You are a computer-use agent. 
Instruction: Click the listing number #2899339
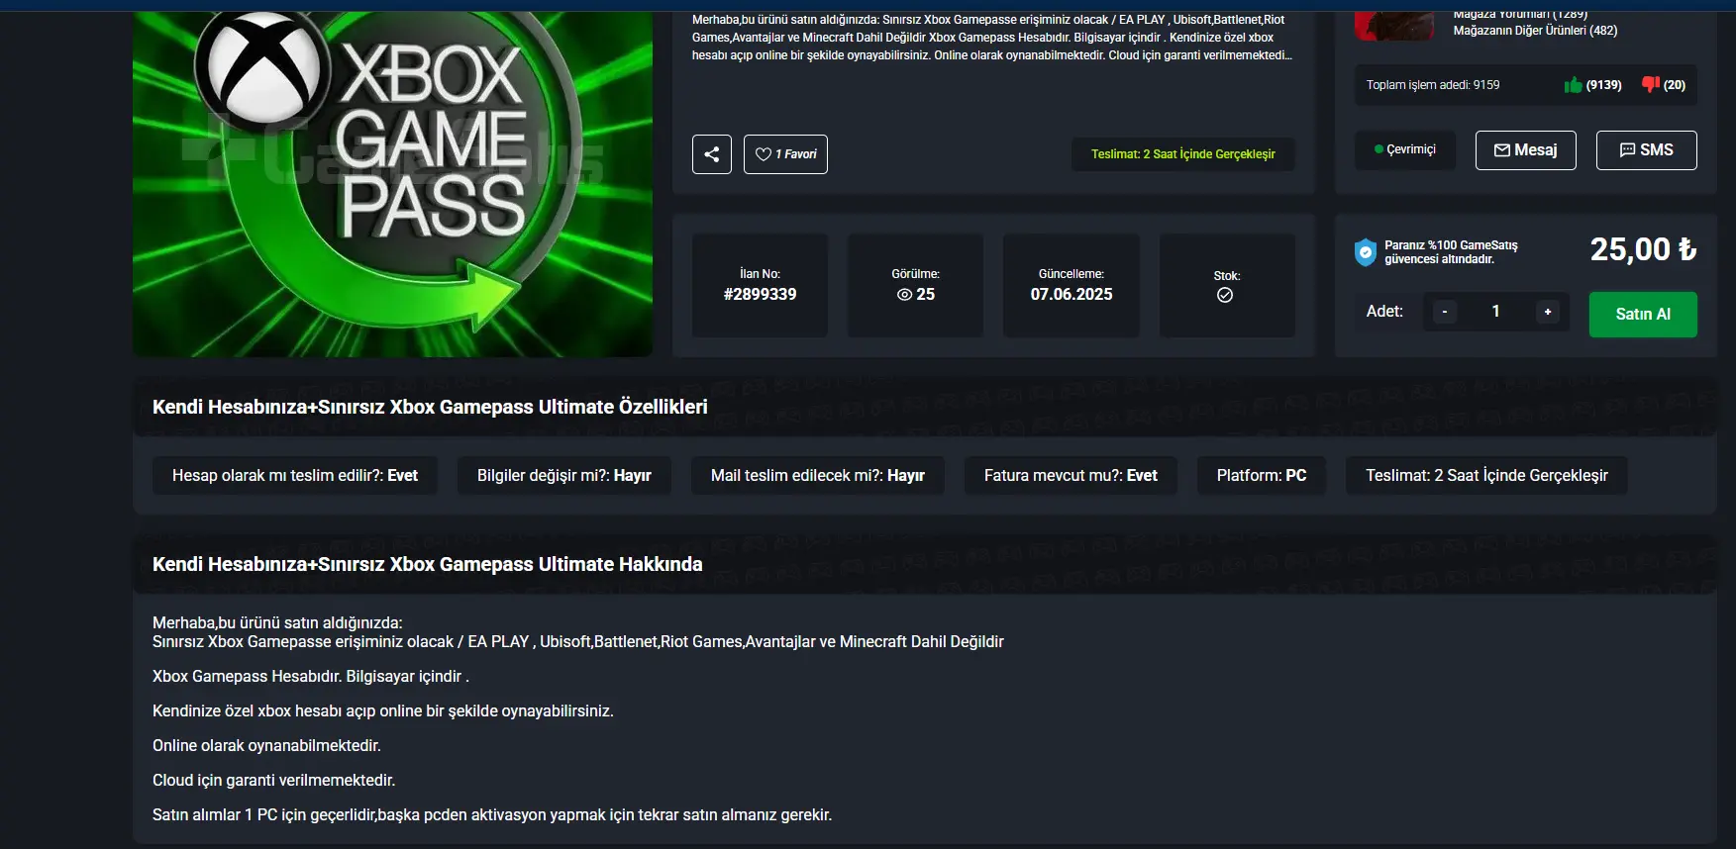click(x=760, y=294)
